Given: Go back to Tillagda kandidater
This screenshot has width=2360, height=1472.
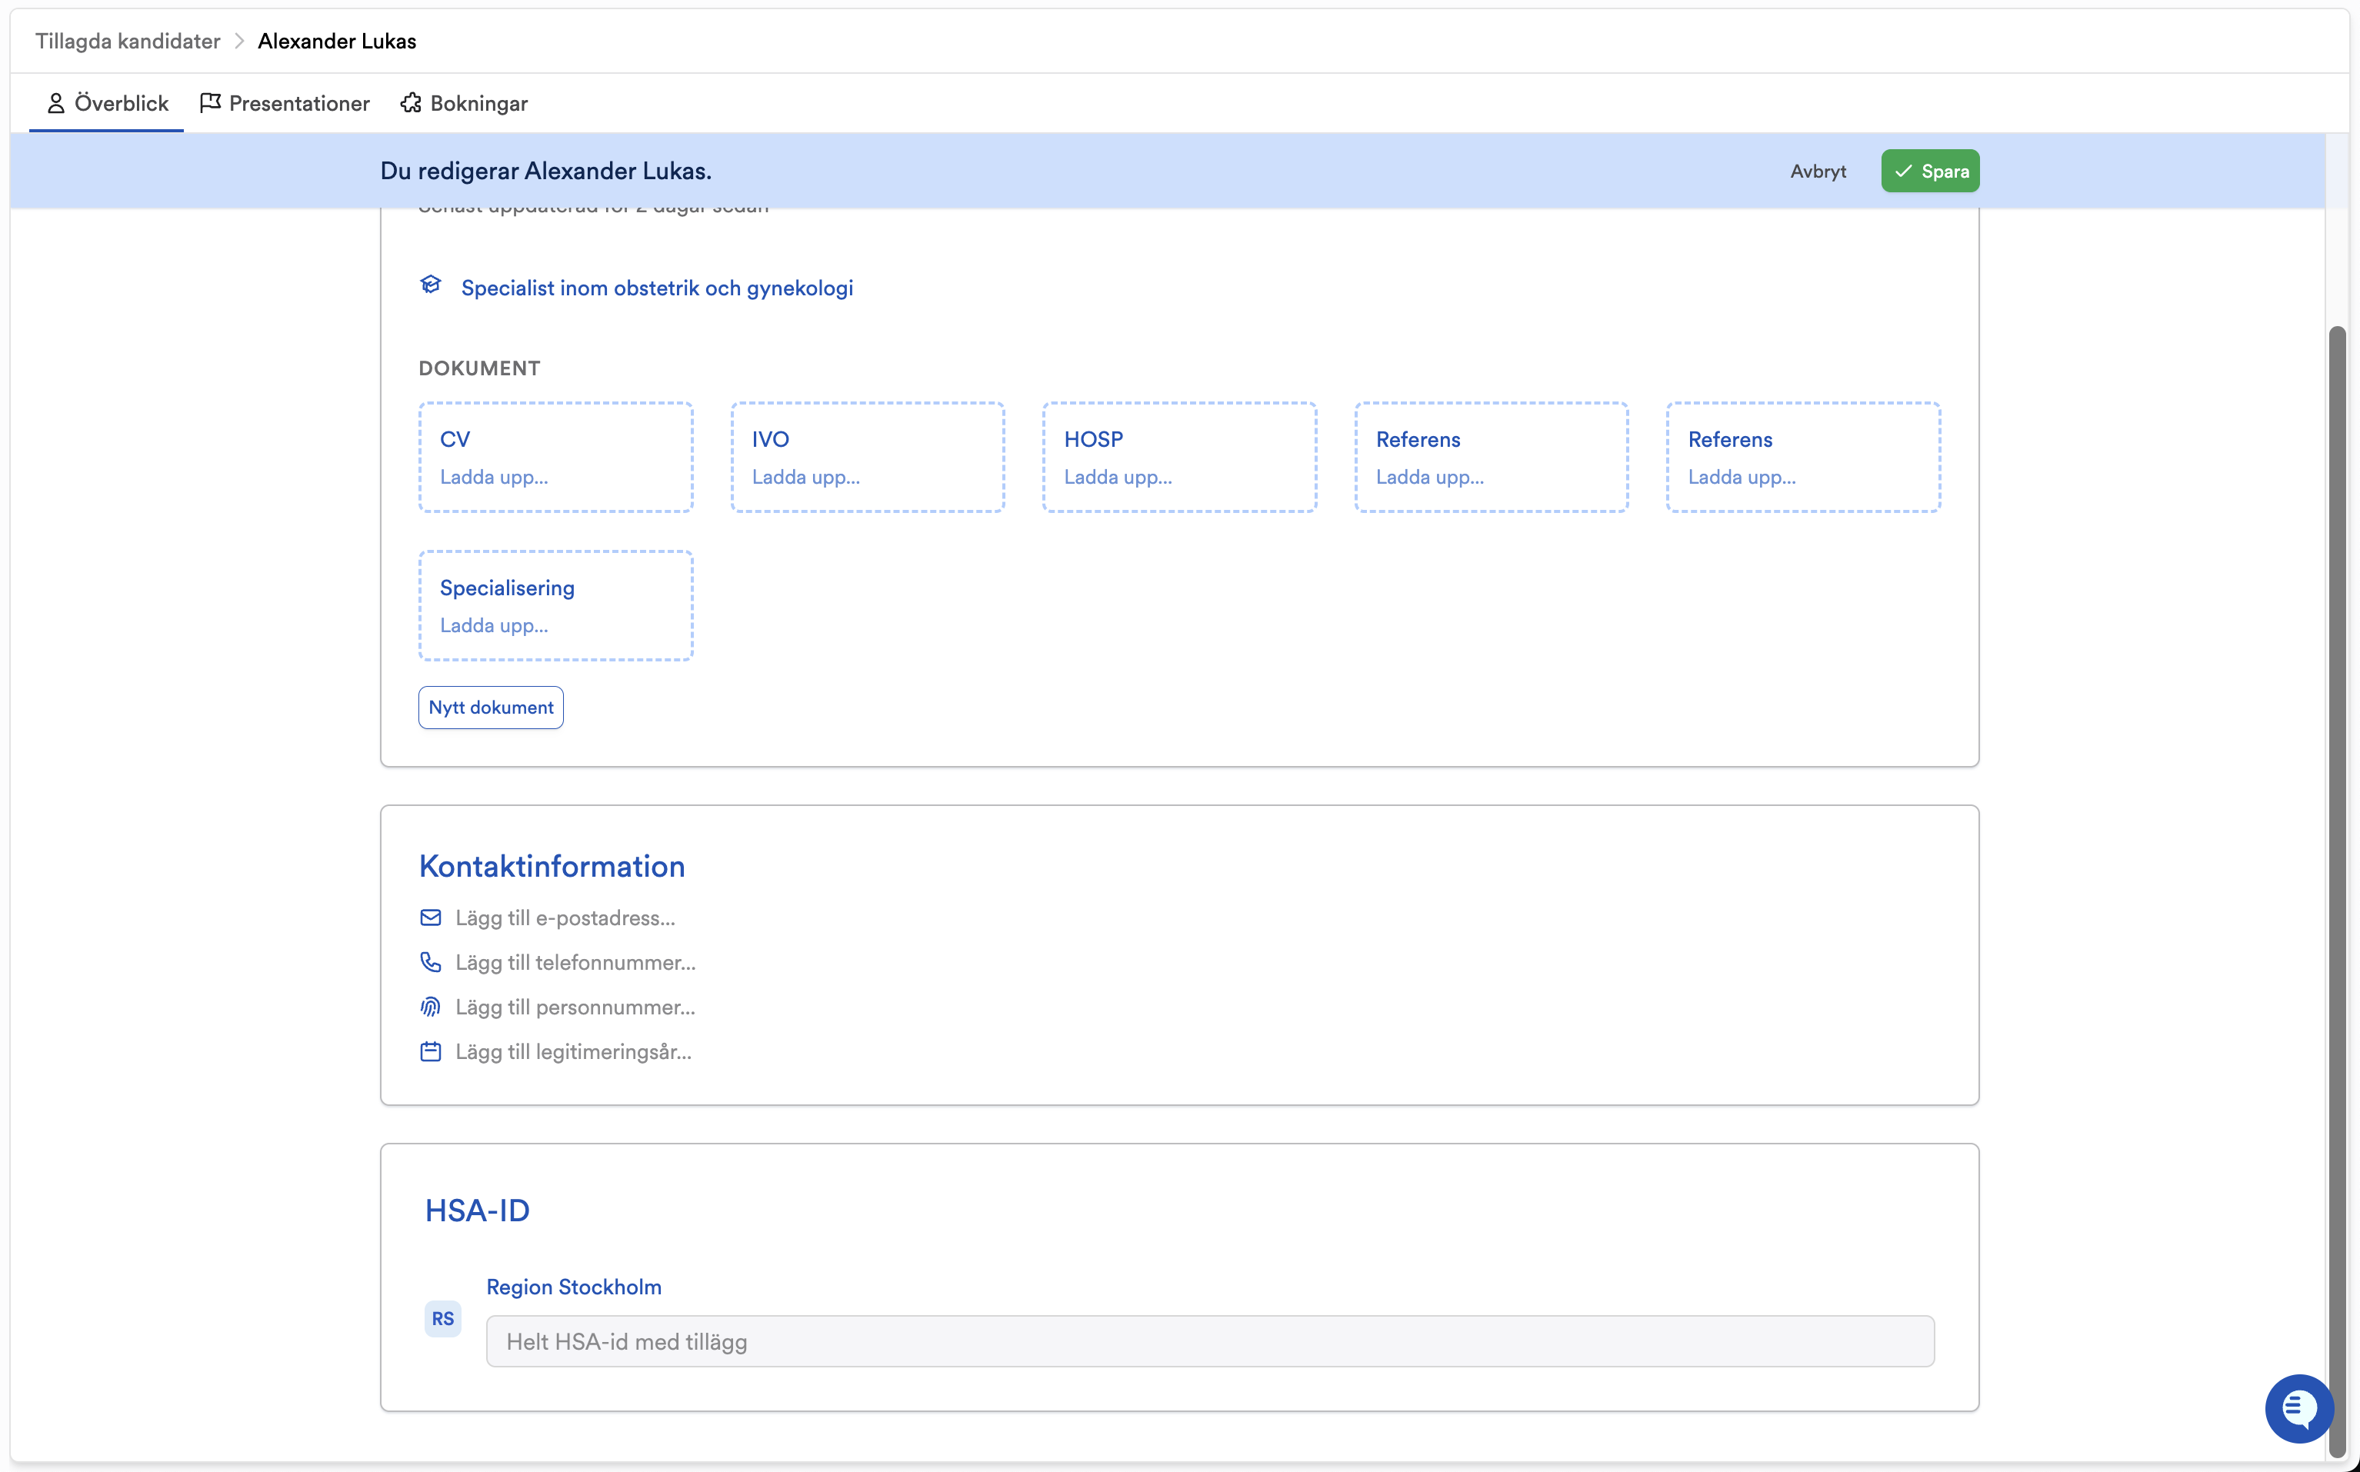Looking at the screenshot, I should [128, 41].
